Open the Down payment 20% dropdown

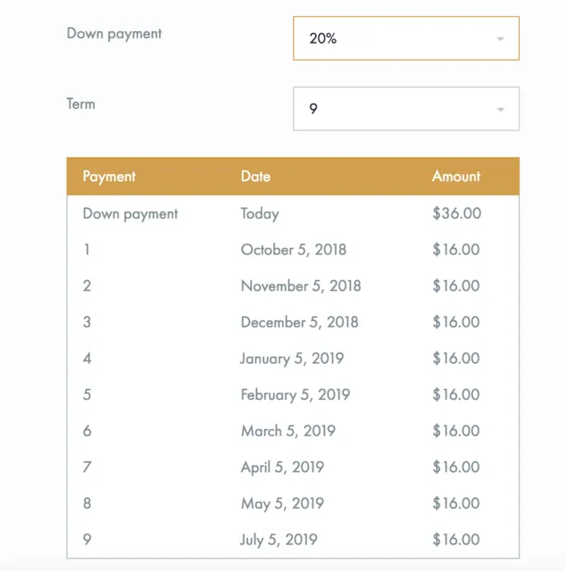(406, 38)
